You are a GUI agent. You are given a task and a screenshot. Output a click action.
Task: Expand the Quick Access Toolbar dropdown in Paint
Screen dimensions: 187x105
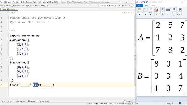[x=149, y=2]
